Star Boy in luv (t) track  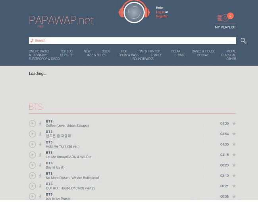(x=234, y=165)
